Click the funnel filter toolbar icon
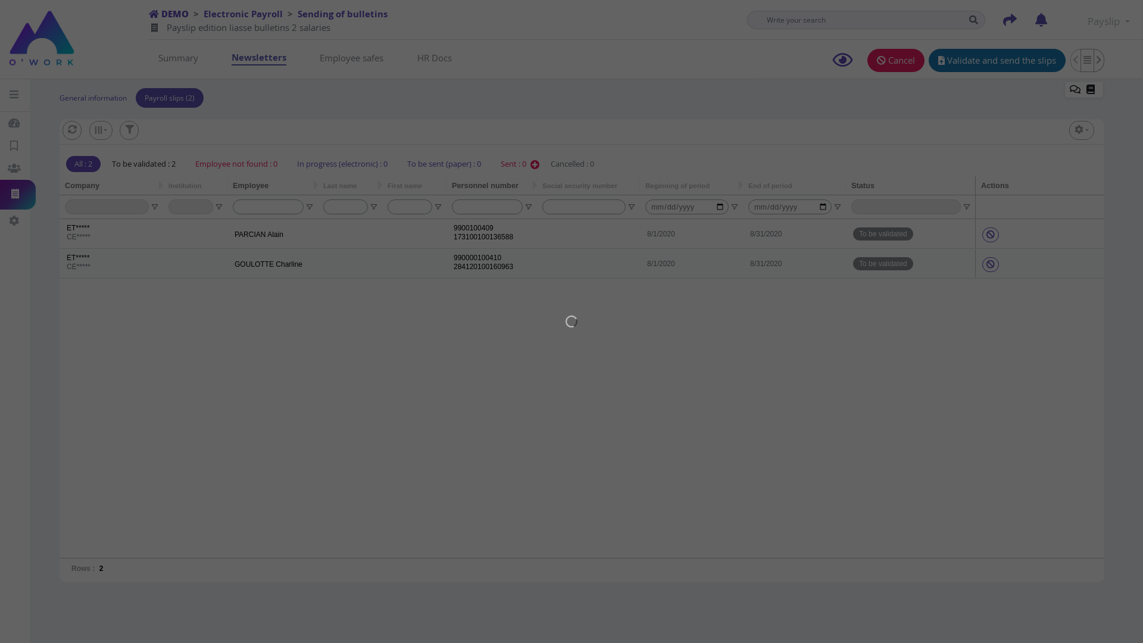The width and height of the screenshot is (1143, 643). [129, 130]
